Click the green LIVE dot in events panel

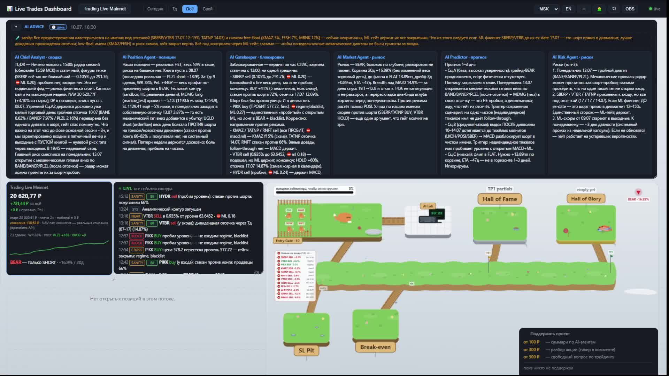120,189
